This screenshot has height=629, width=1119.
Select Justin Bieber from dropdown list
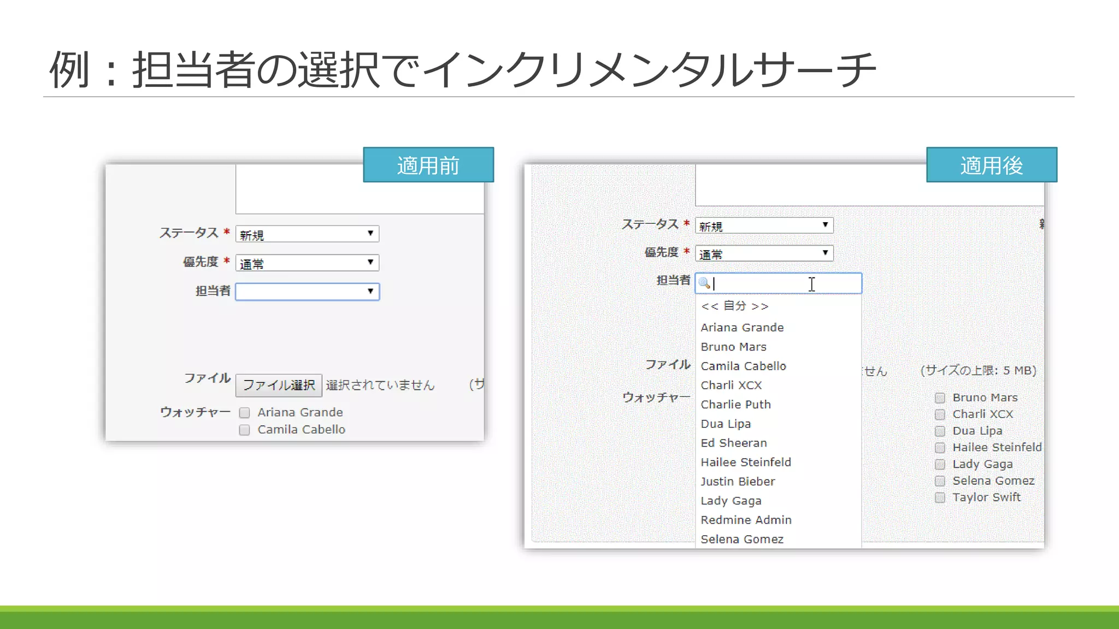[738, 482]
